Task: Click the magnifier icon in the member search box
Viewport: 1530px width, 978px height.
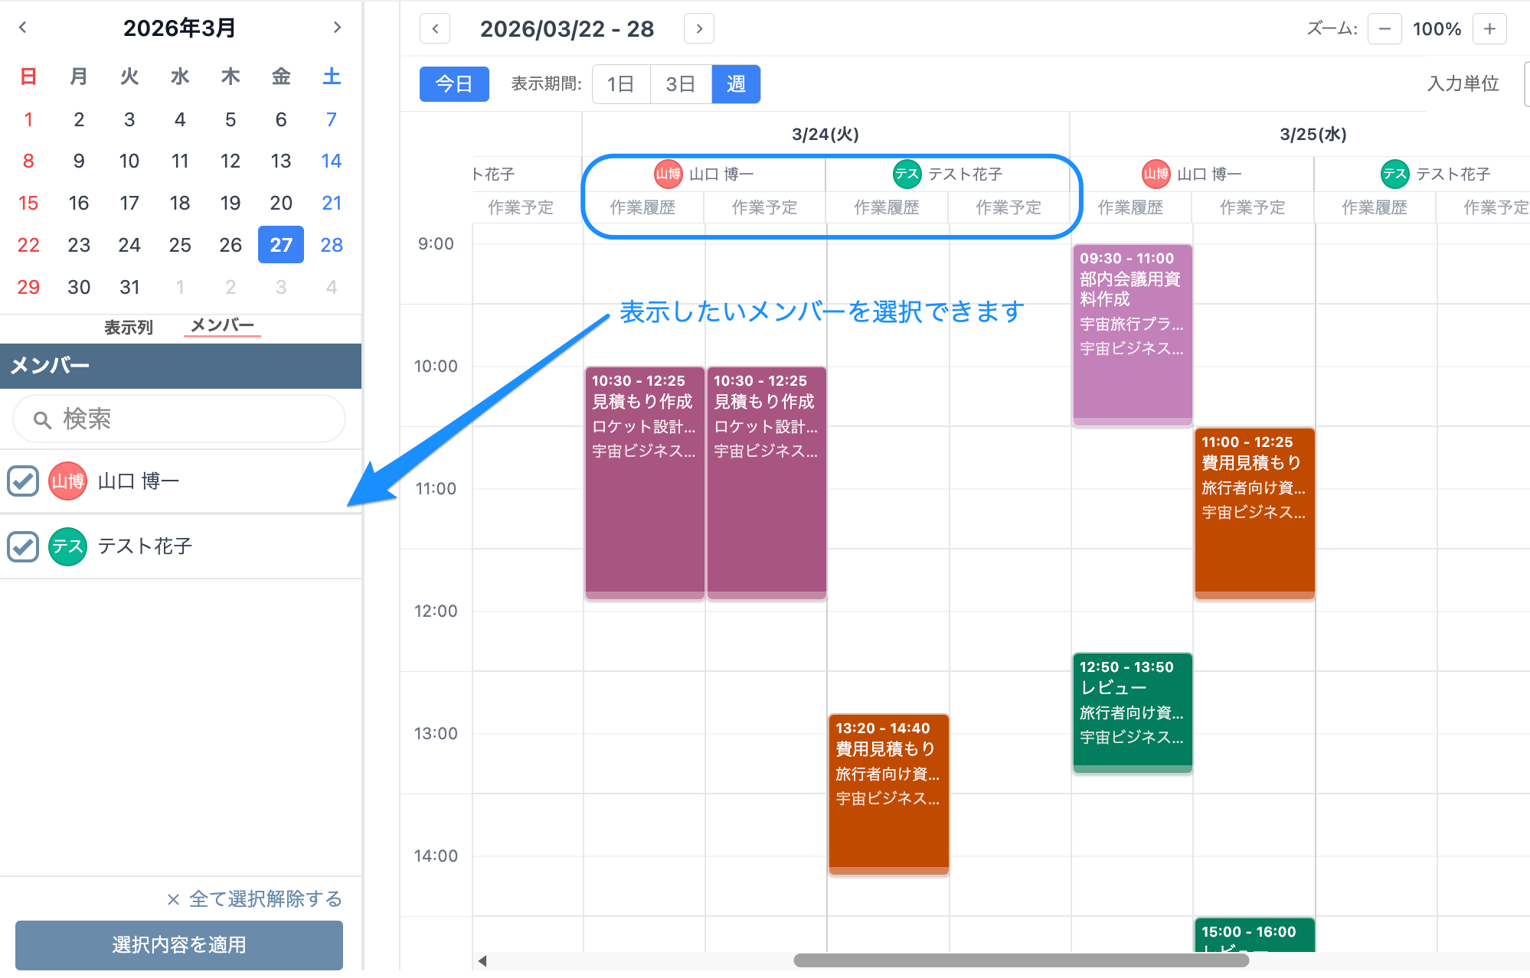Action: point(42,419)
